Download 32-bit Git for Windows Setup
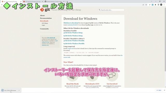The width and height of the screenshot is (166, 93). pyautogui.click(x=73, y=33)
